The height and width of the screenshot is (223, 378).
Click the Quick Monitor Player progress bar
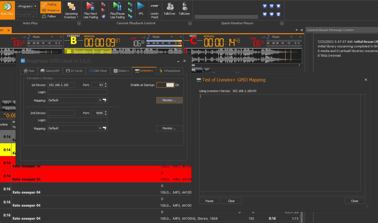tap(226, 17)
